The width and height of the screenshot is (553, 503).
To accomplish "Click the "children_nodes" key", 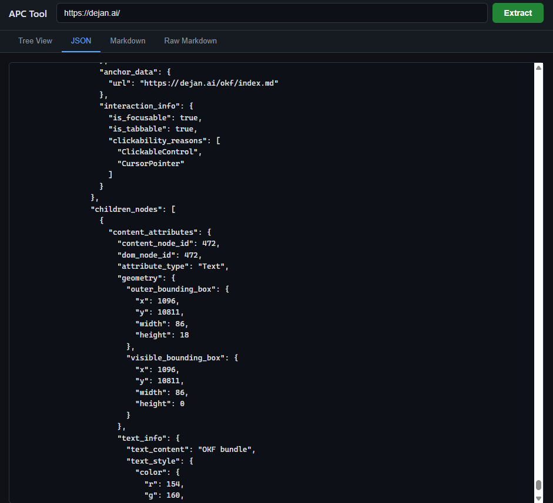I will [x=128, y=209].
